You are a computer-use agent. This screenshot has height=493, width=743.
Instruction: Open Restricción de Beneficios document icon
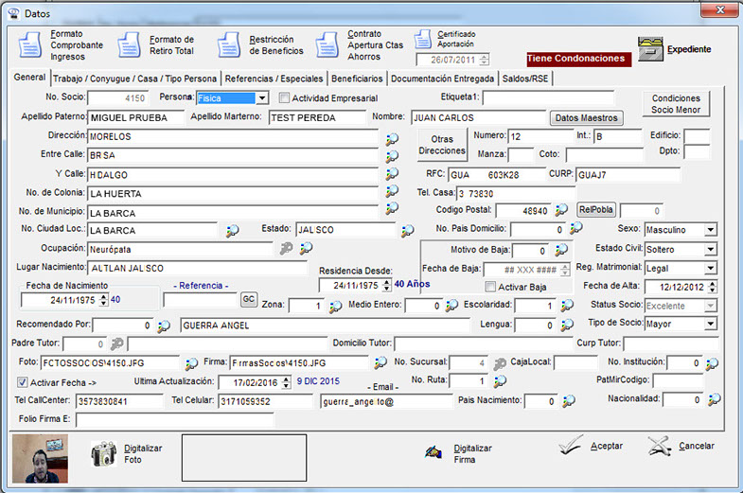point(228,45)
